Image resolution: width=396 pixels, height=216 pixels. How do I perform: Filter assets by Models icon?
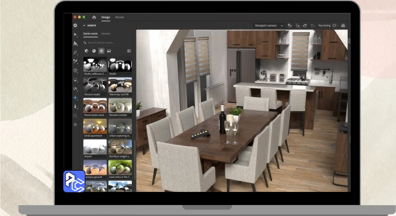pyautogui.click(x=86, y=51)
